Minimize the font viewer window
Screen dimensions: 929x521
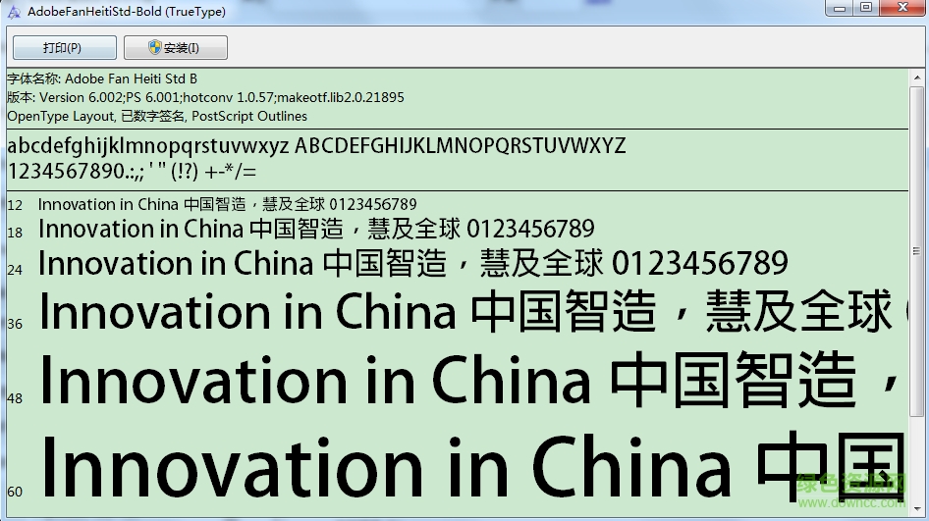point(839,8)
